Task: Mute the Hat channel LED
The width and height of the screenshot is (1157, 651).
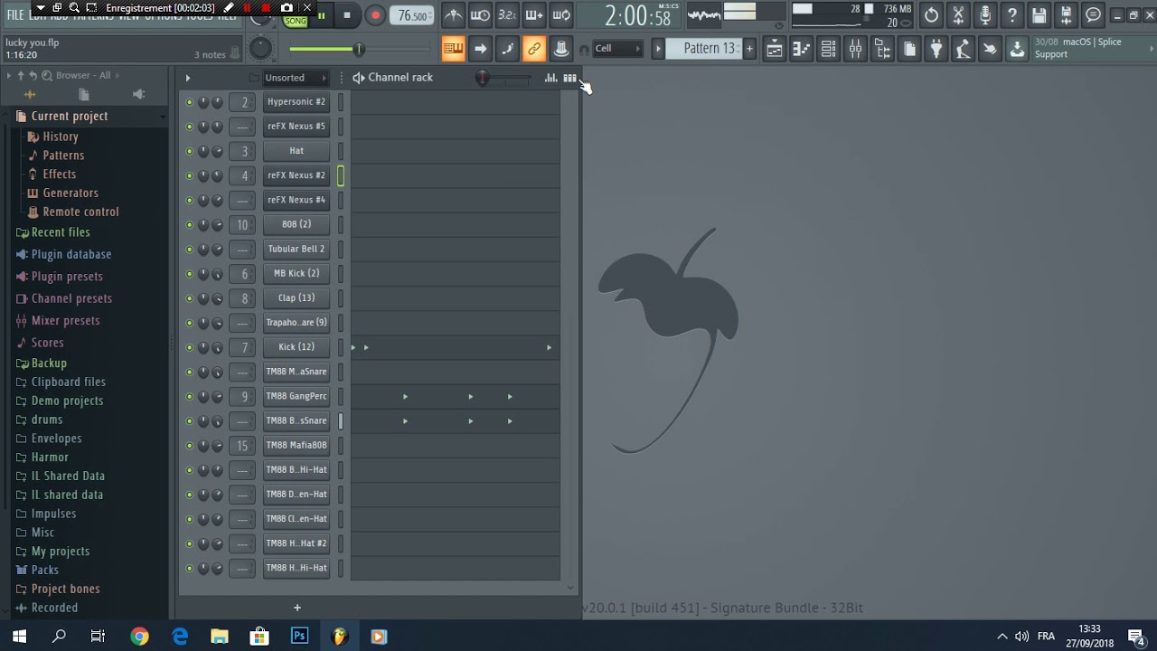Action: coord(189,151)
